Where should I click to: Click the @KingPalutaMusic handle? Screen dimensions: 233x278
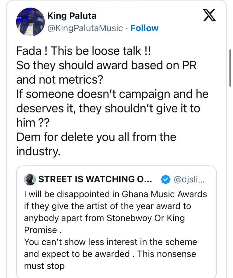click(x=85, y=28)
